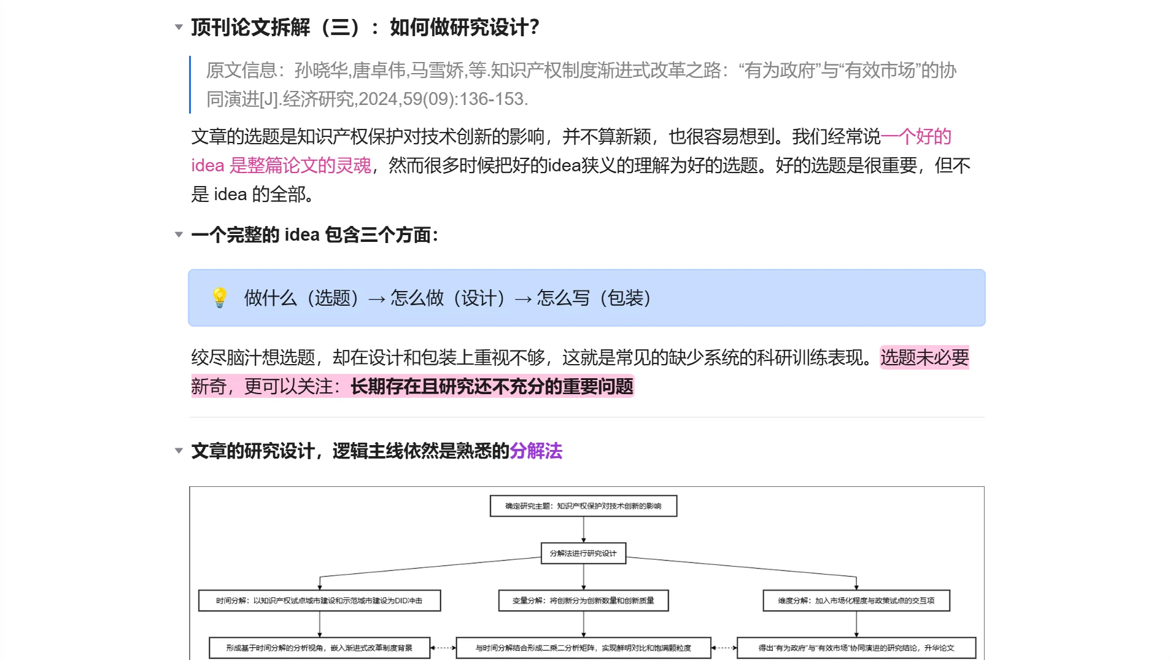Click flowchart box 分解法进行研究设计
Viewport: 1170px width, 660px height.
(x=583, y=553)
